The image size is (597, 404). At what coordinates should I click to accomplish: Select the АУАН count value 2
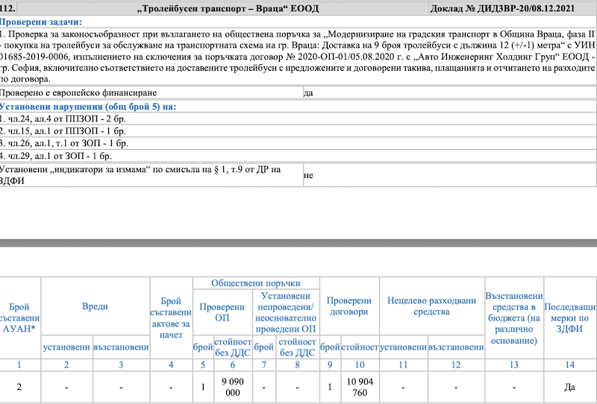pos(19,388)
